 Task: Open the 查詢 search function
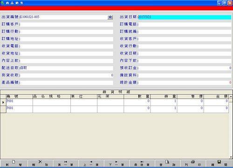tap(167, 163)
